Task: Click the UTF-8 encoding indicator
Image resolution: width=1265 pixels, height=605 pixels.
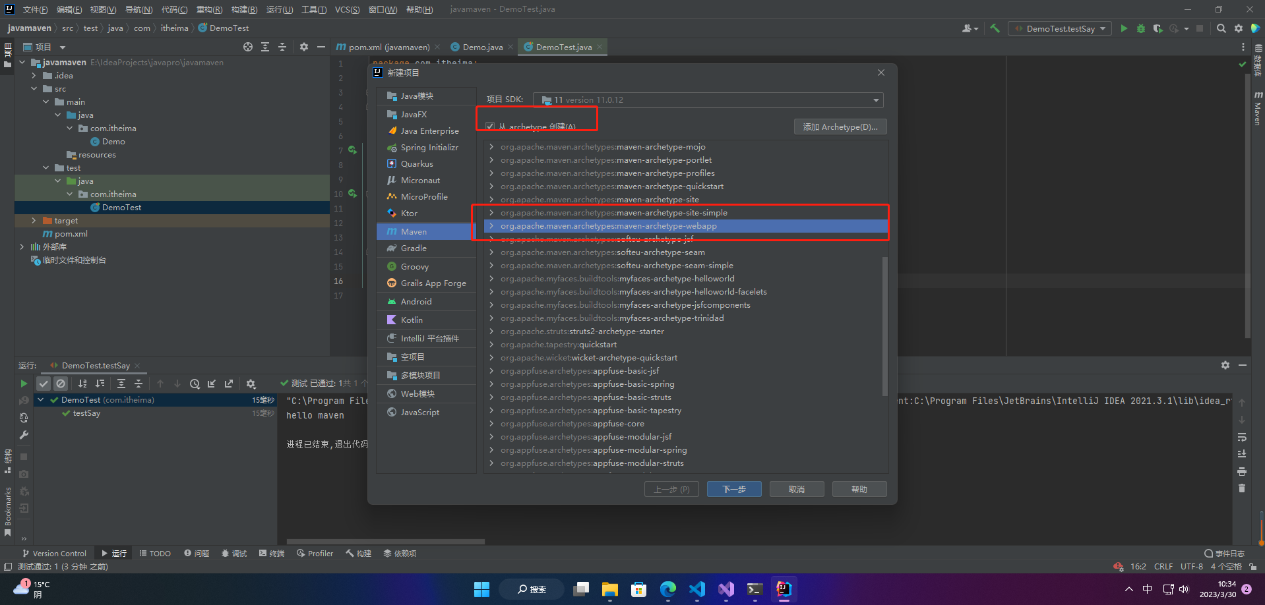Action: tap(1192, 567)
